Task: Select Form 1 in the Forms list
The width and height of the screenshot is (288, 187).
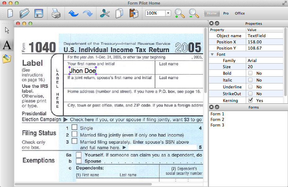Action: (217, 114)
